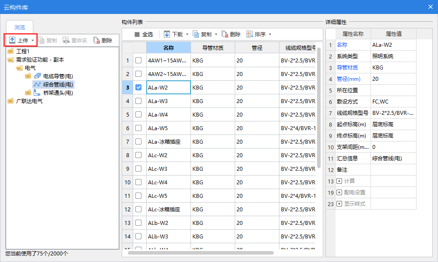438x262 pixels.
Task: Uncheck the checkbox for row ALa-W2
Action: click(x=138, y=87)
